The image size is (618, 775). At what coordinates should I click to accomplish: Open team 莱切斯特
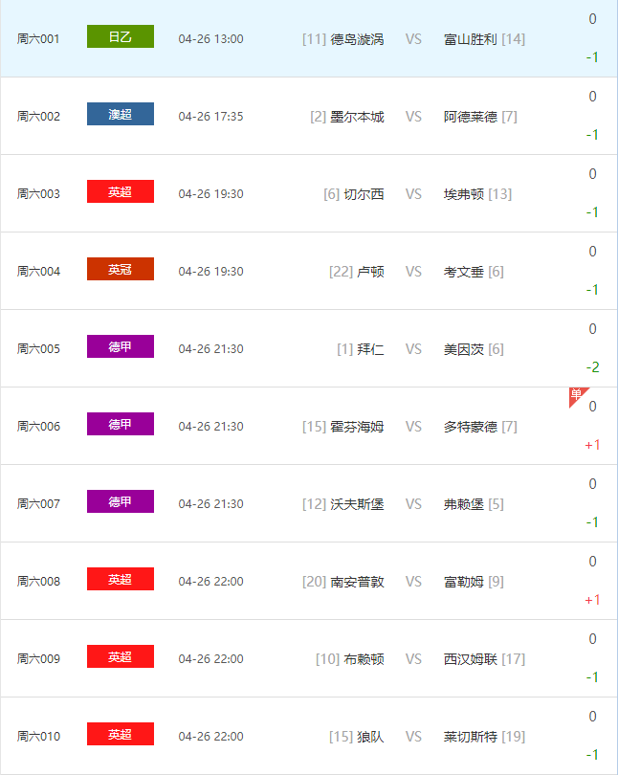(x=471, y=737)
